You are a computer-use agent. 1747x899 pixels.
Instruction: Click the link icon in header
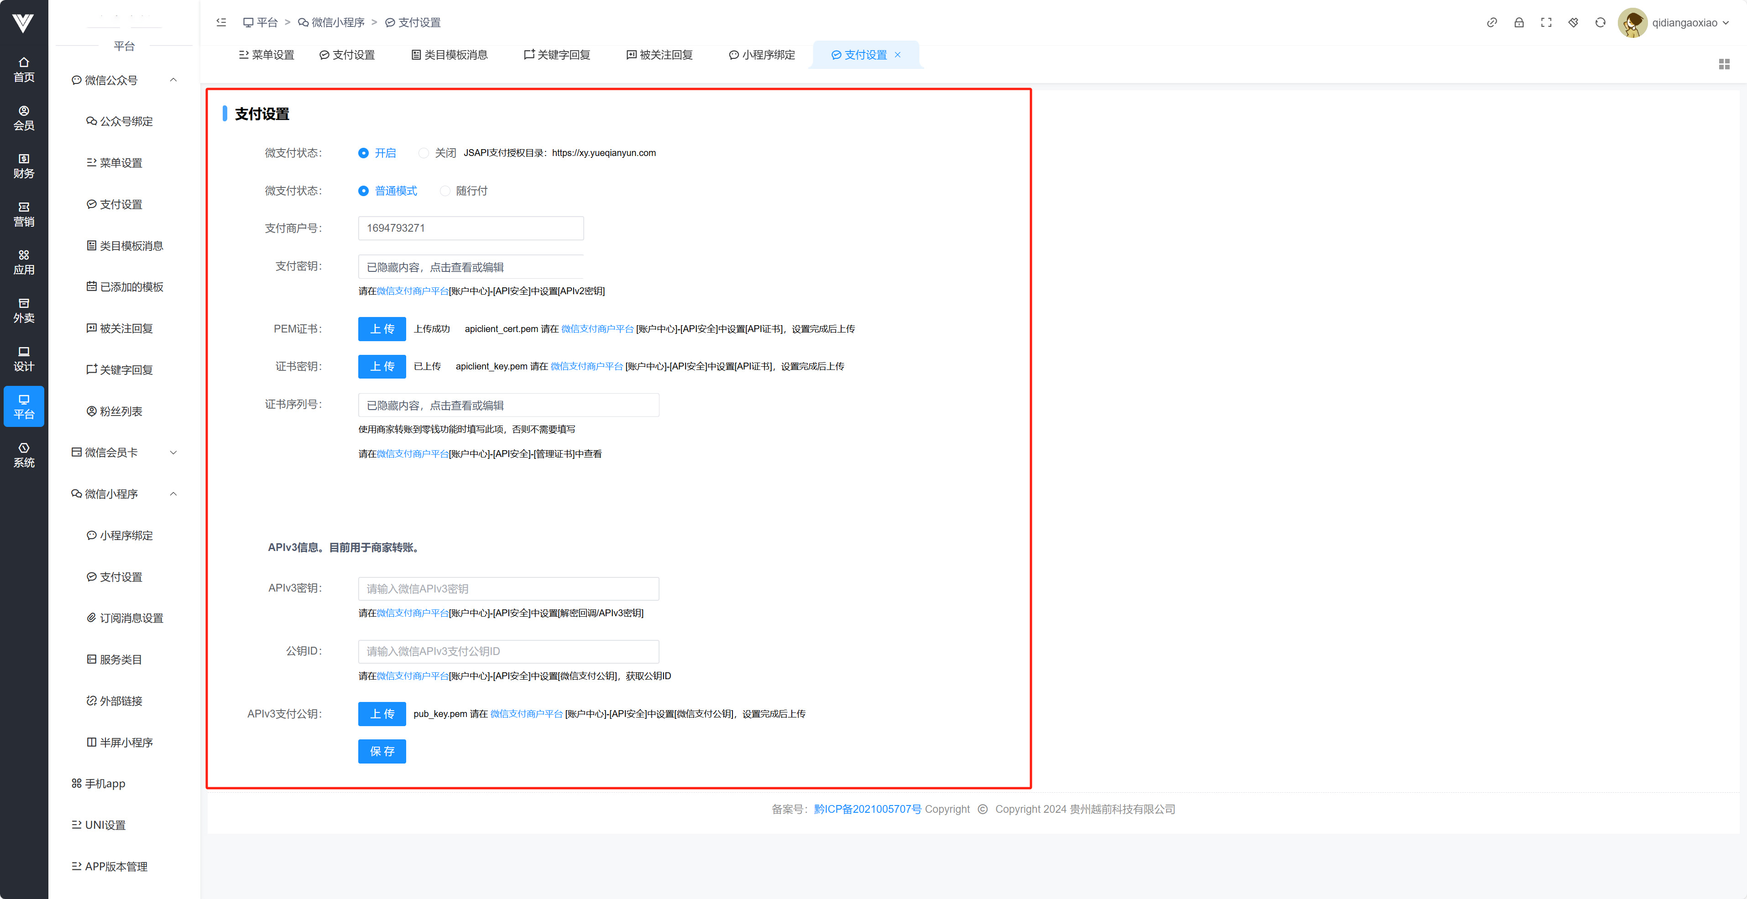point(1491,22)
